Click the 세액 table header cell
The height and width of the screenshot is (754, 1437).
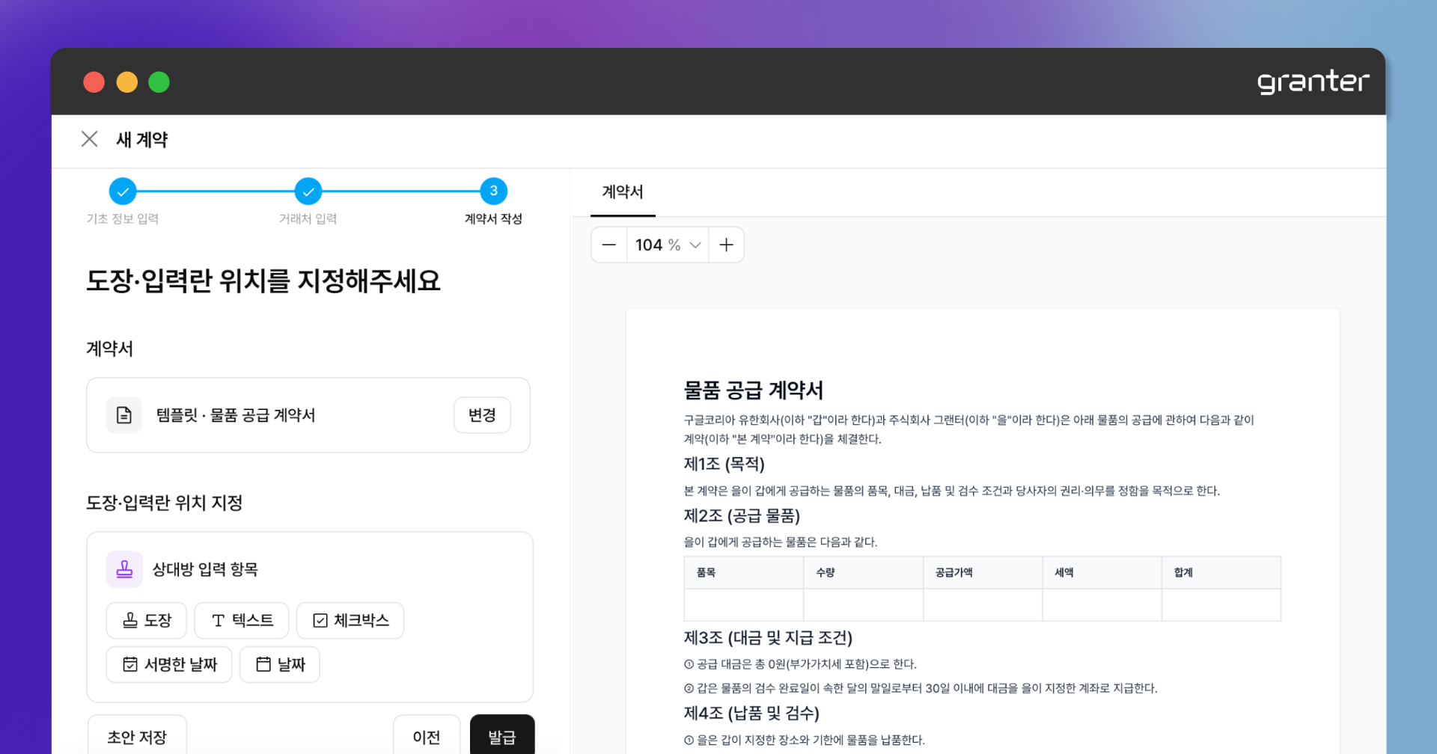coord(1102,572)
